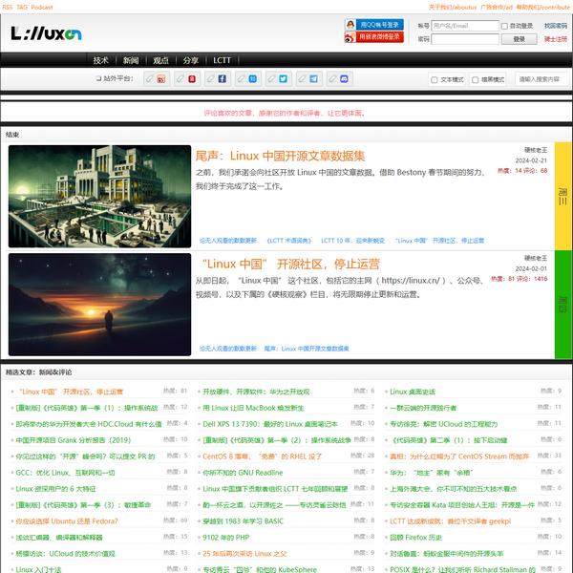
Task: Expand the 站外平台 list toggle
Action: (98, 79)
